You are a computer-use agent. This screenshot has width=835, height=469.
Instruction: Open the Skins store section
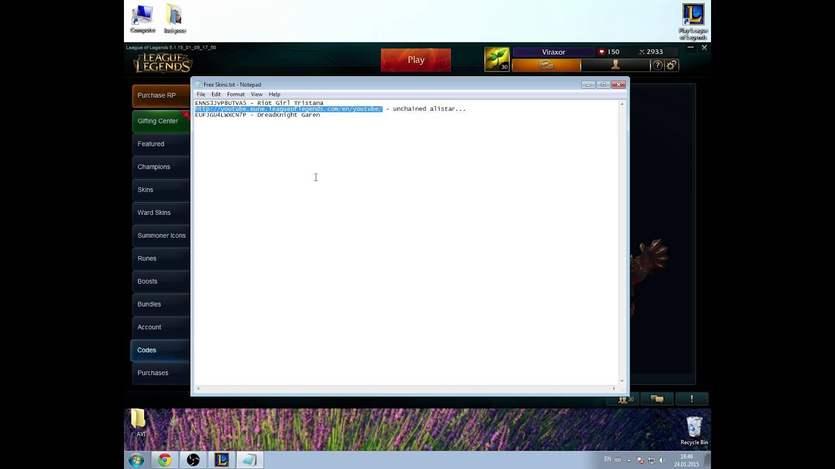[x=160, y=190]
